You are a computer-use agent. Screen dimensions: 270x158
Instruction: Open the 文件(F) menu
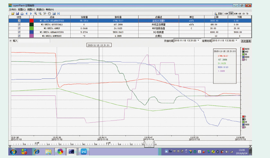pos(12,10)
